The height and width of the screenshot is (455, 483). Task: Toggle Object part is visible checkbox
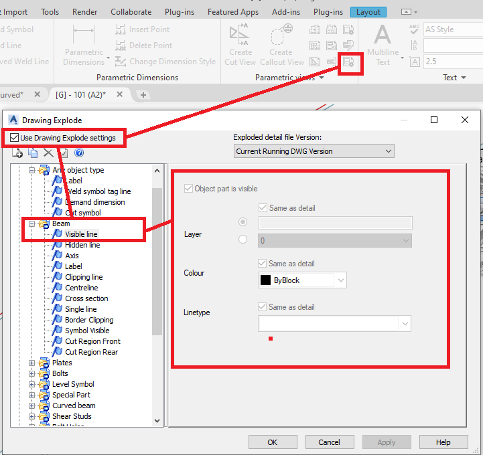click(188, 189)
